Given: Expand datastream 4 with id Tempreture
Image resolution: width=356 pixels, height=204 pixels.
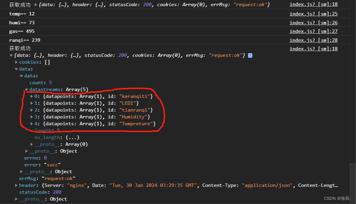Looking at the screenshot, I should (x=32, y=124).
